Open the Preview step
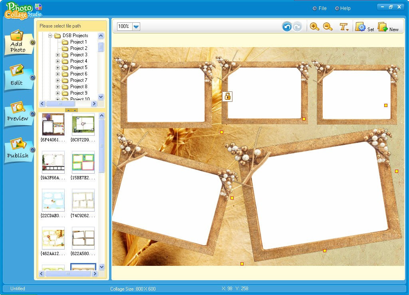Image resolution: width=409 pixels, height=295 pixels. [18, 114]
